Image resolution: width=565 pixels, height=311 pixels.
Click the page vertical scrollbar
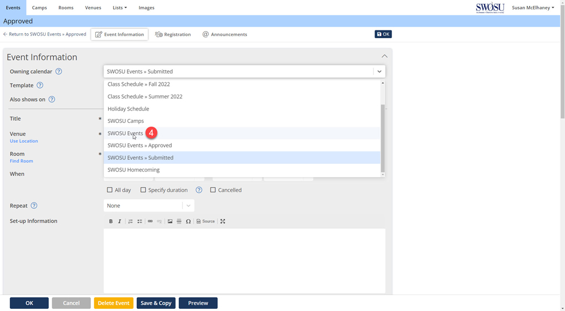562,60
